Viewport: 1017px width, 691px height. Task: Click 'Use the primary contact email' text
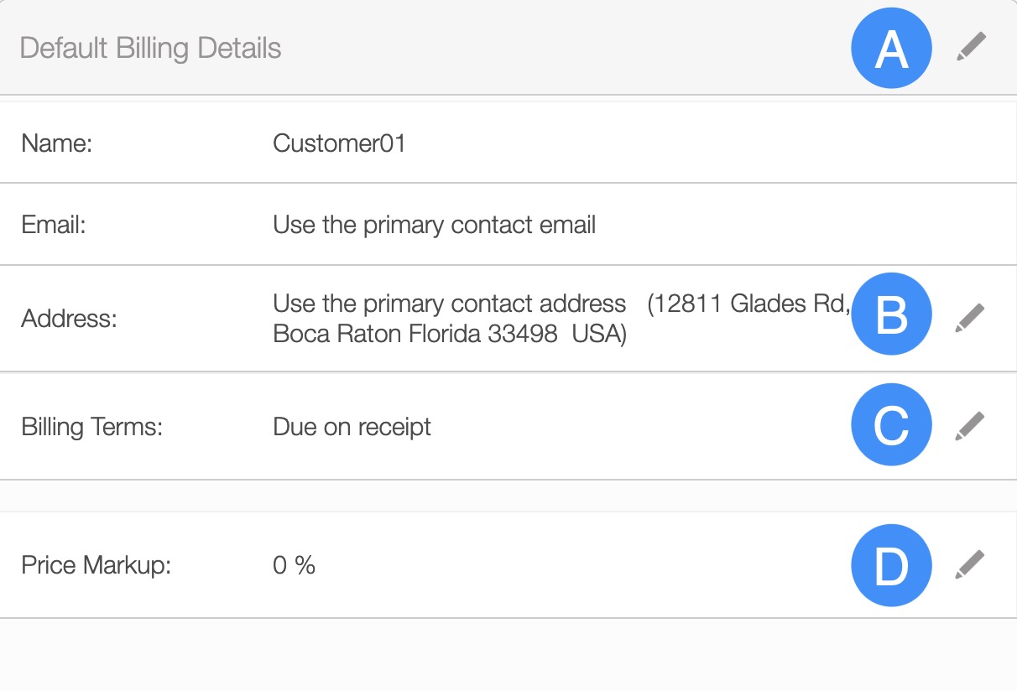click(x=434, y=226)
